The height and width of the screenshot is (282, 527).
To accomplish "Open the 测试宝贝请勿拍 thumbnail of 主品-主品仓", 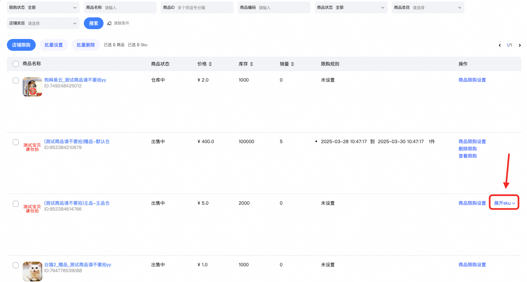I will pyautogui.click(x=32, y=209).
